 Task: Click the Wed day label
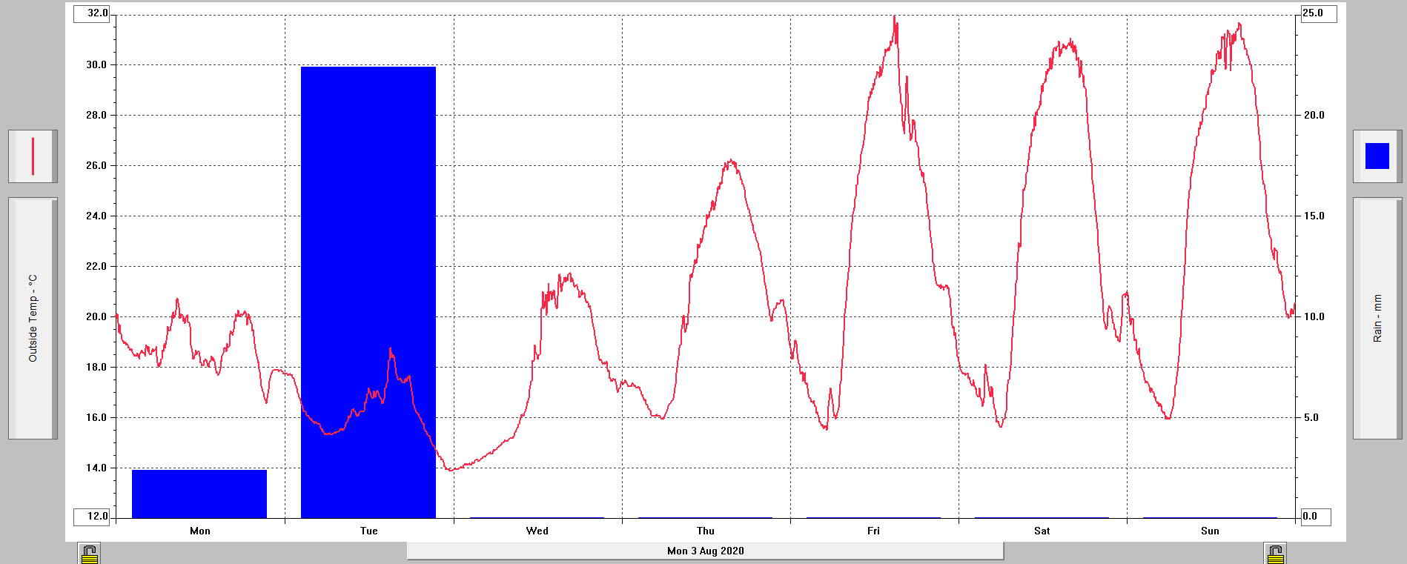[537, 531]
